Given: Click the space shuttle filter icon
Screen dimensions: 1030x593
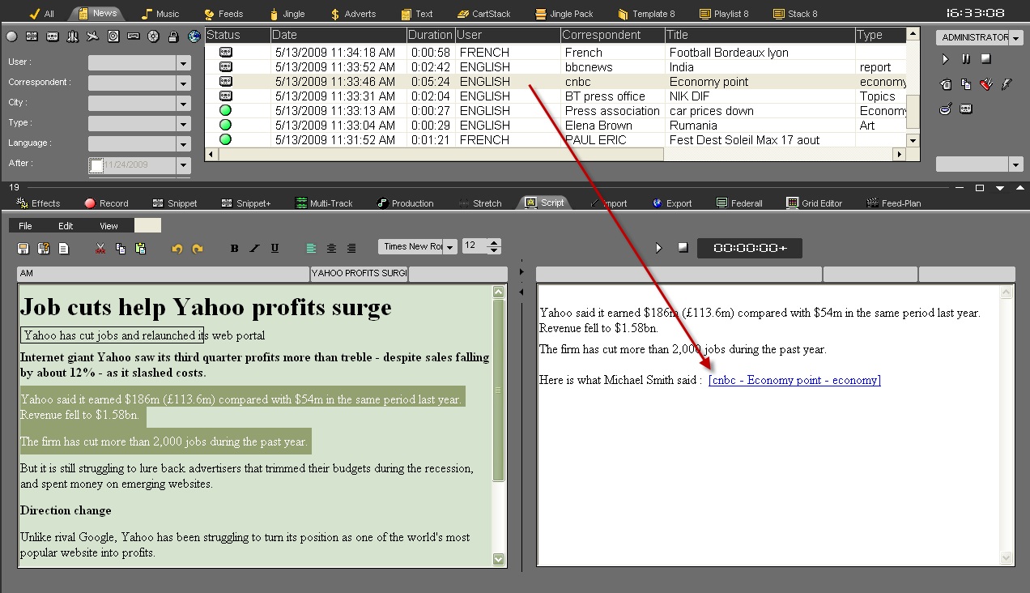Looking at the screenshot, I should [73, 36].
